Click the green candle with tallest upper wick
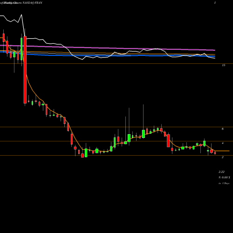The height and width of the screenshot is (233, 233). [144, 134]
